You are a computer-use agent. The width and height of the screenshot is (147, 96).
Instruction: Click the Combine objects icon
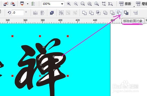[x=52, y=13]
